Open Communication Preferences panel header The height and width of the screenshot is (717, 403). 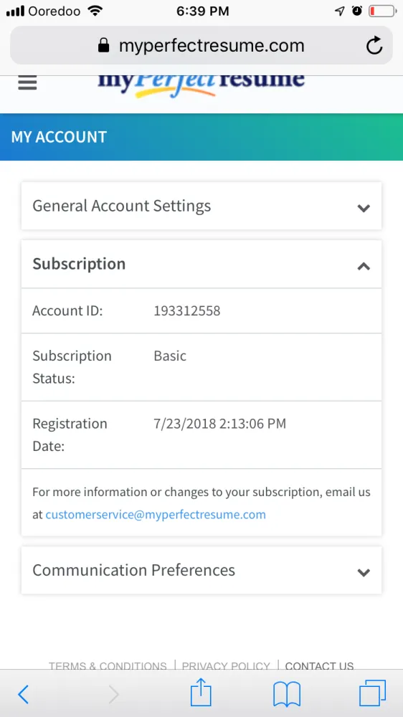[x=201, y=570]
